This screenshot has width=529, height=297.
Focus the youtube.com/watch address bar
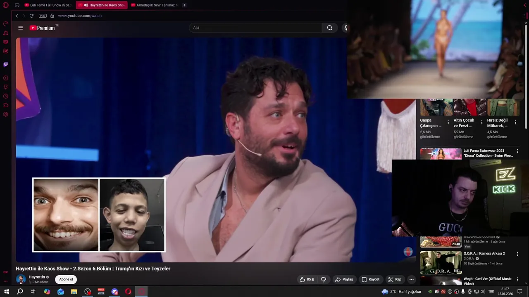[x=80, y=16]
